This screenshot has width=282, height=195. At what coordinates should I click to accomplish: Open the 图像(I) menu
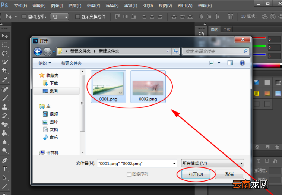(57, 6)
